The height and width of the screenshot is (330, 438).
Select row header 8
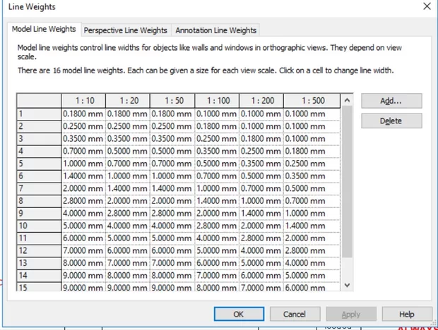pos(39,201)
